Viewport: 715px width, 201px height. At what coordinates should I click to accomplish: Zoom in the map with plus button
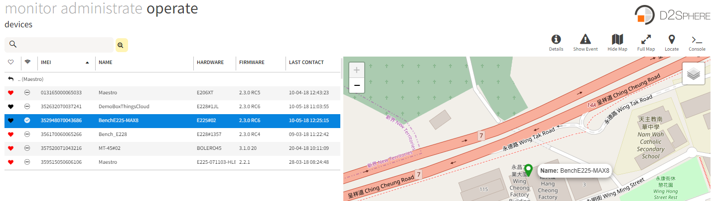(357, 70)
